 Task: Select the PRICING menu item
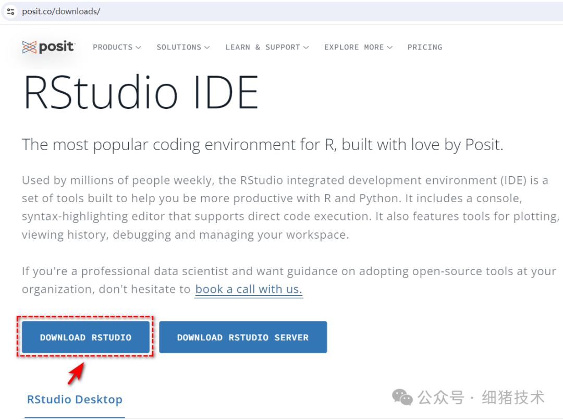[x=425, y=47]
